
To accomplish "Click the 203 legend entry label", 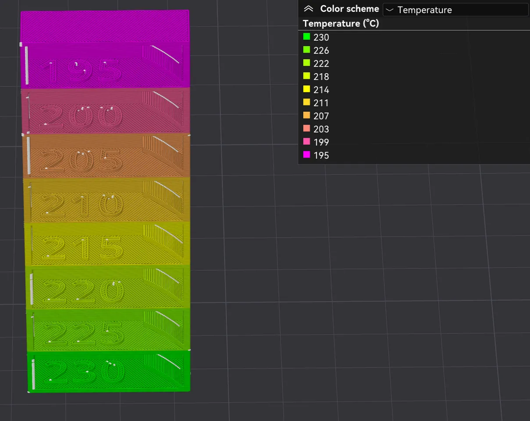I will pyautogui.click(x=321, y=129).
